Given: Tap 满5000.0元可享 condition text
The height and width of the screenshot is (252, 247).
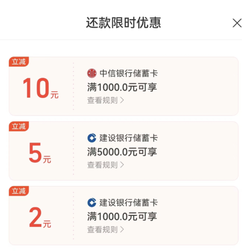Looking at the screenshot, I should click(122, 152).
